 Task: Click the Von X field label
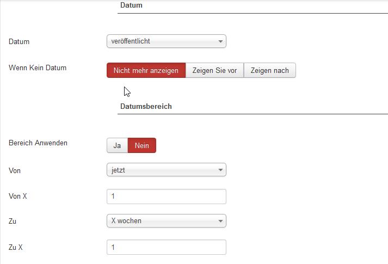[x=18, y=197]
